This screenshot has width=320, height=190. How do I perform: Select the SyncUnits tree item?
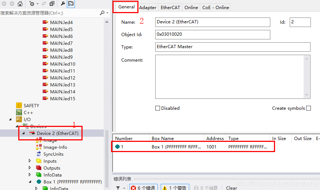pyautogui.click(x=53, y=154)
